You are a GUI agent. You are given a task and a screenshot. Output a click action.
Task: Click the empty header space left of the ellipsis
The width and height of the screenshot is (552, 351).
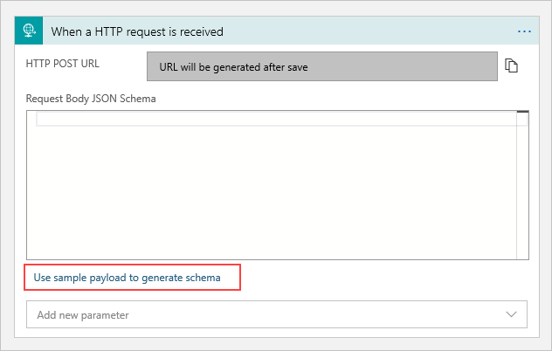tap(393, 31)
